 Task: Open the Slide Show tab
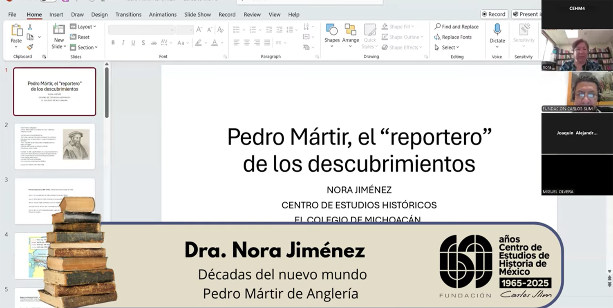197,14
